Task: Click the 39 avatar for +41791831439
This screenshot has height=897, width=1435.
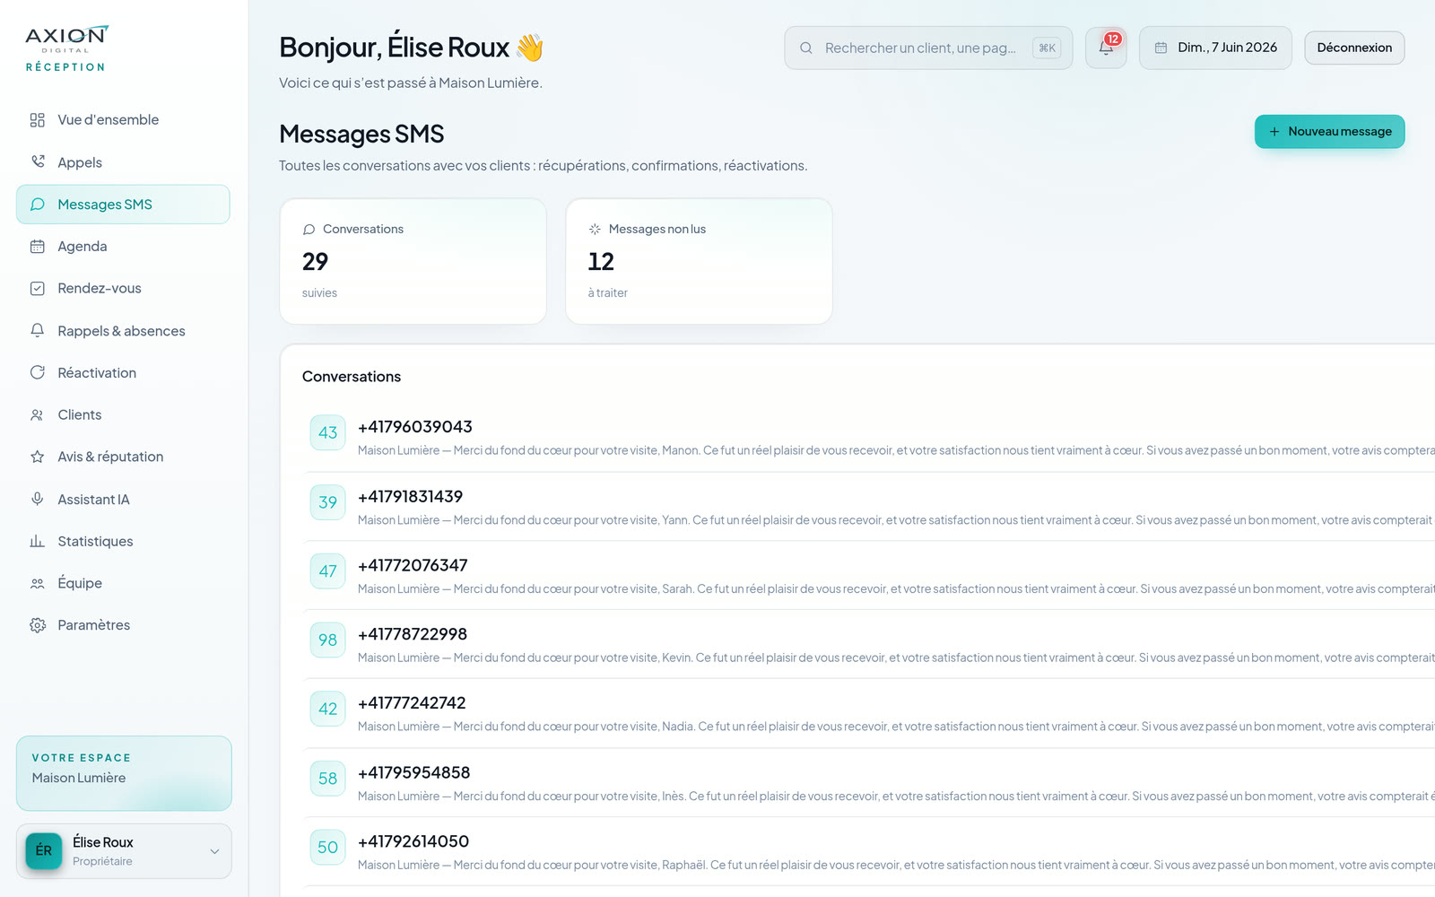Action: coord(327,502)
